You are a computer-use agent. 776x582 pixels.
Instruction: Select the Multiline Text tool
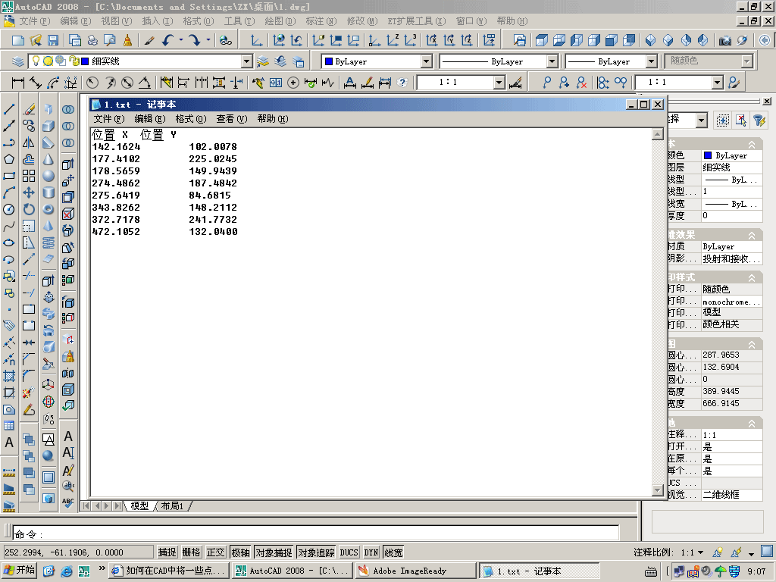(9, 443)
